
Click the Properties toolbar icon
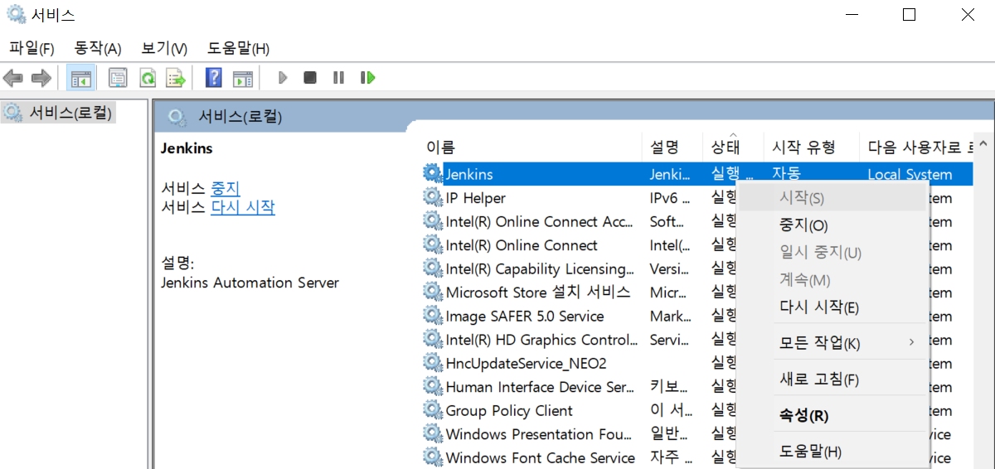(119, 78)
